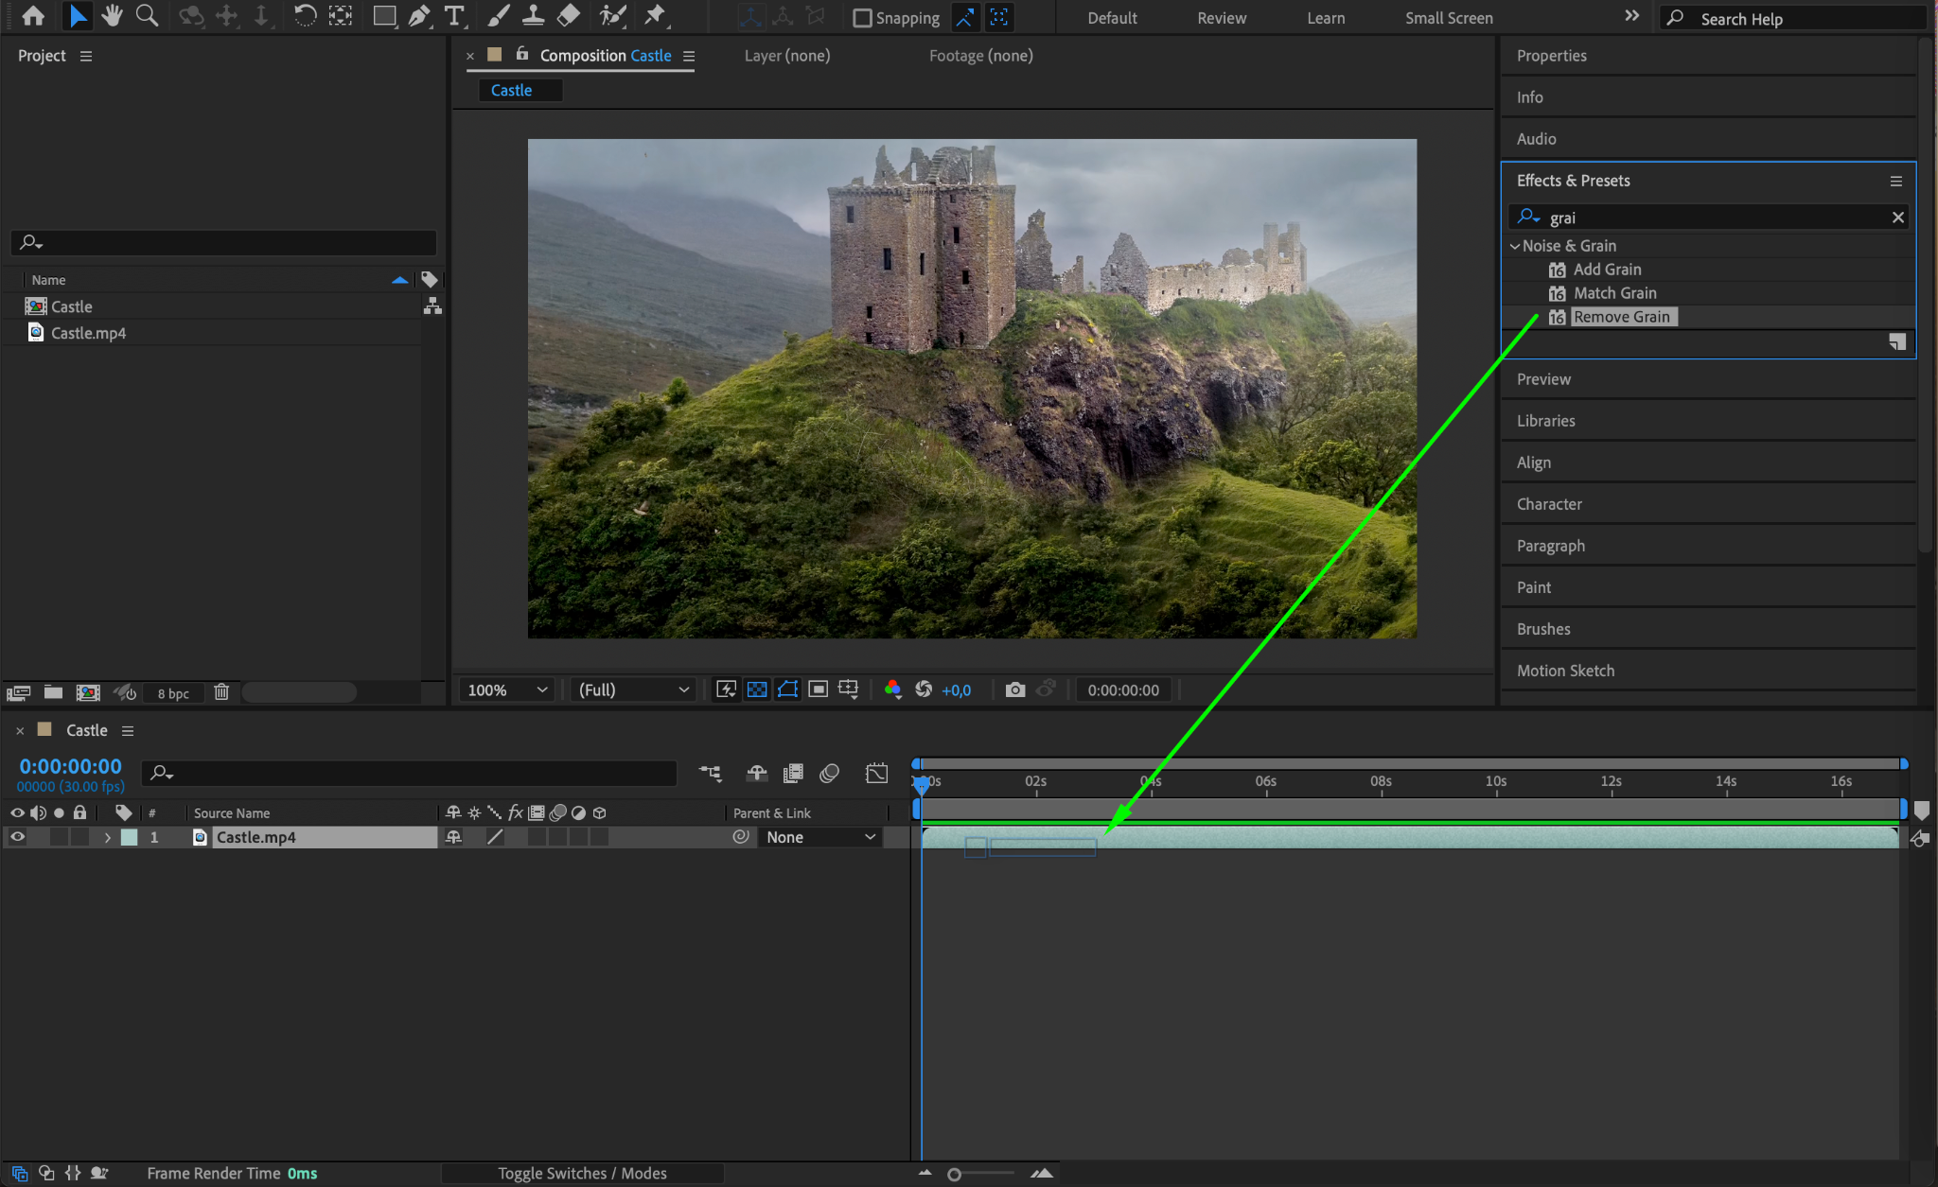Expand the Castle.mp4 layer properties
Viewport: 1938px width, 1187px height.
[107, 837]
